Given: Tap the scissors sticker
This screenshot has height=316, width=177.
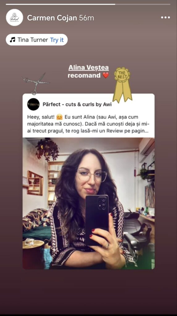Looking at the screenshot, I should click(x=36, y=83).
